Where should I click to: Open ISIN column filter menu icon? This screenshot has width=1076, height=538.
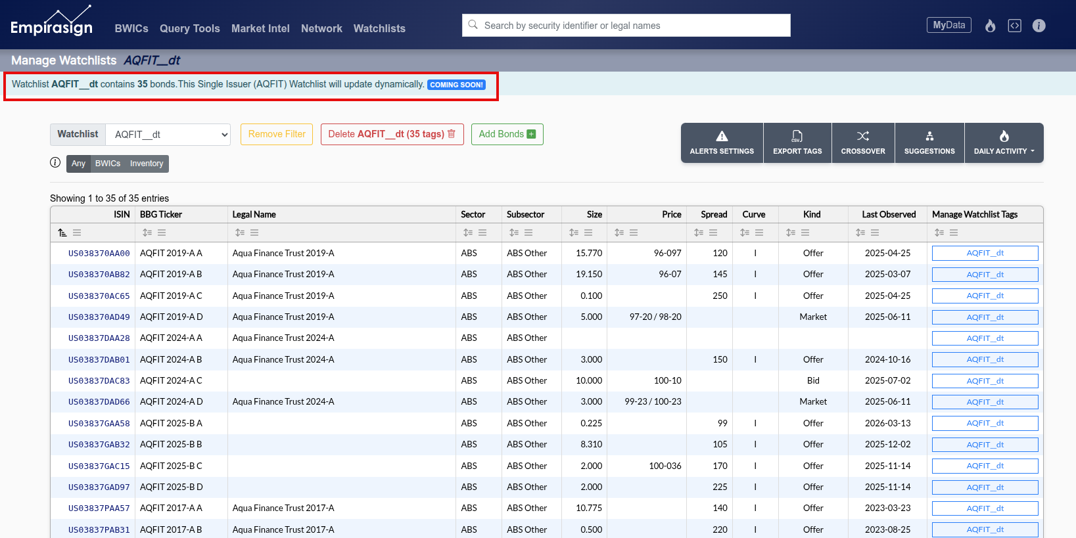point(77,233)
